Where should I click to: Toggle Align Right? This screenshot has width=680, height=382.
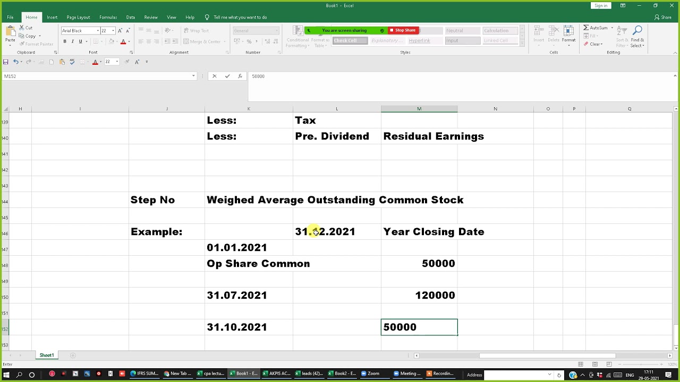157,41
